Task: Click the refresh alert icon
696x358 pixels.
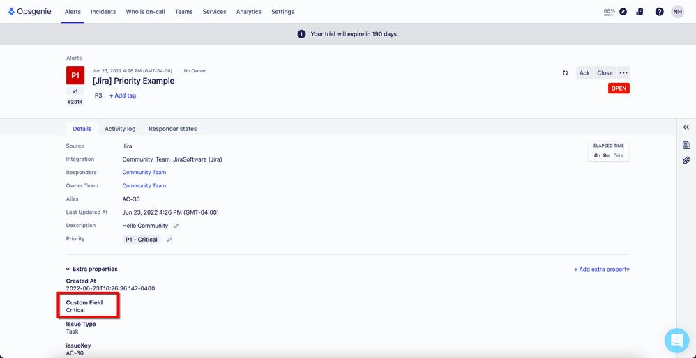Action: click(566, 73)
